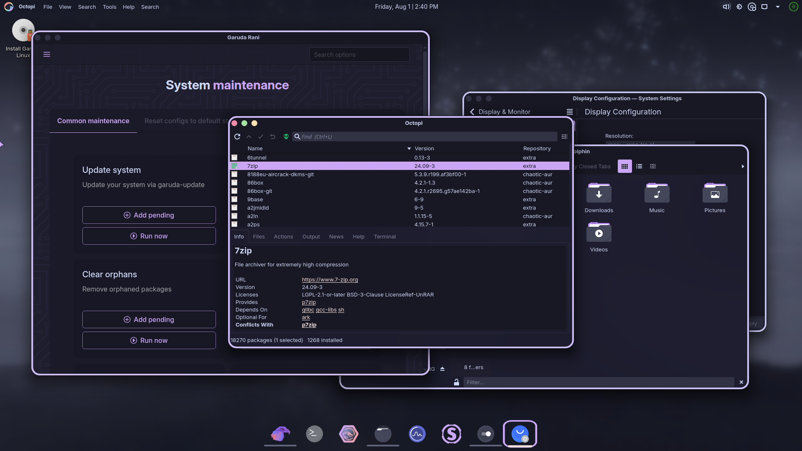Open the terminal from the dock
Image resolution: width=802 pixels, height=451 pixels.
(x=314, y=434)
